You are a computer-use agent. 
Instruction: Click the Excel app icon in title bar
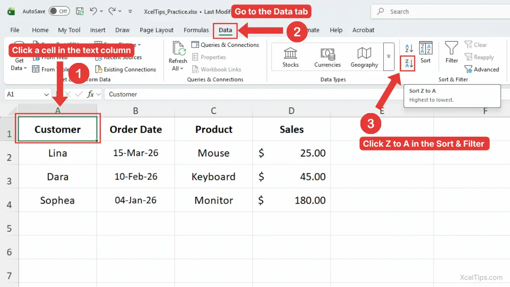click(11, 11)
